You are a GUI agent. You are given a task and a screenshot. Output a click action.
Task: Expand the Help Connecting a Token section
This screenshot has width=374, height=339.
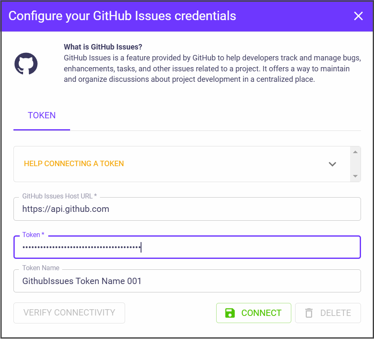[x=74, y=164]
